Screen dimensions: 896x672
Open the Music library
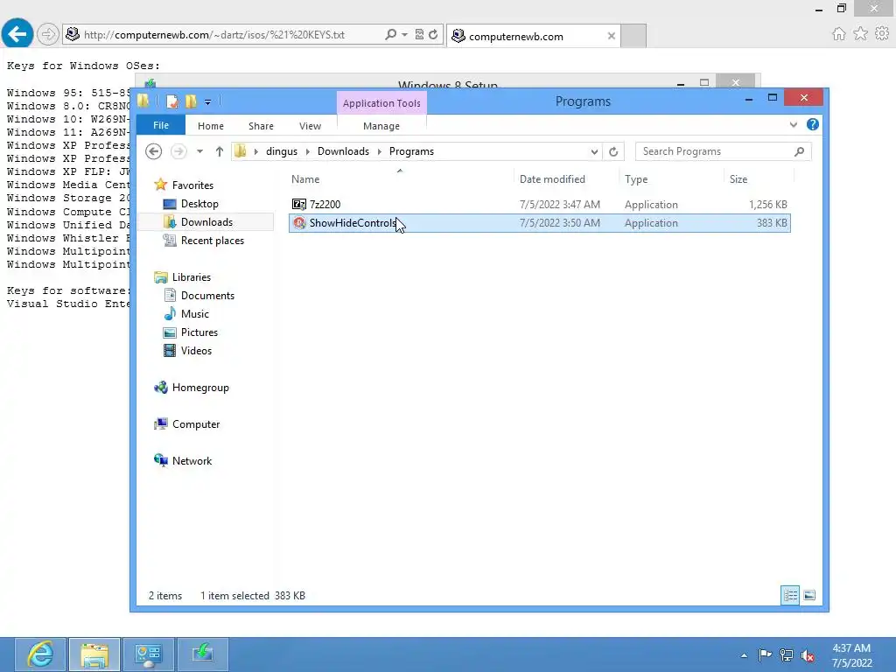pyautogui.click(x=195, y=314)
